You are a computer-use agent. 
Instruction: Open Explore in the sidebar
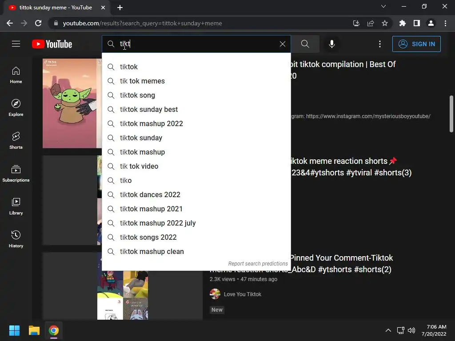16,108
